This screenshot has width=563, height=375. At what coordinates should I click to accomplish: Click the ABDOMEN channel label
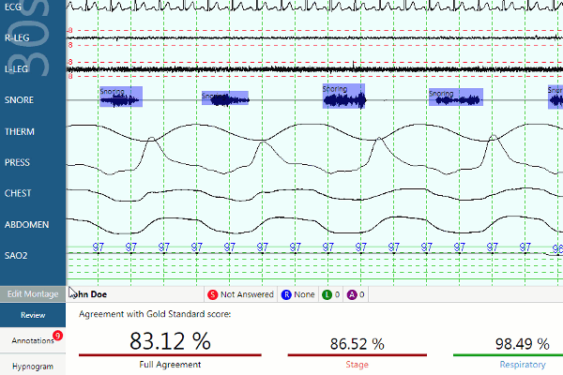[x=26, y=225]
